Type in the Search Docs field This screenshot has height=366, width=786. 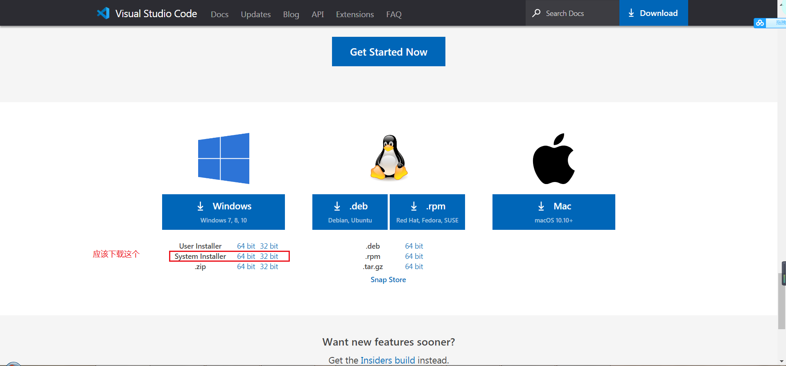tap(577, 13)
